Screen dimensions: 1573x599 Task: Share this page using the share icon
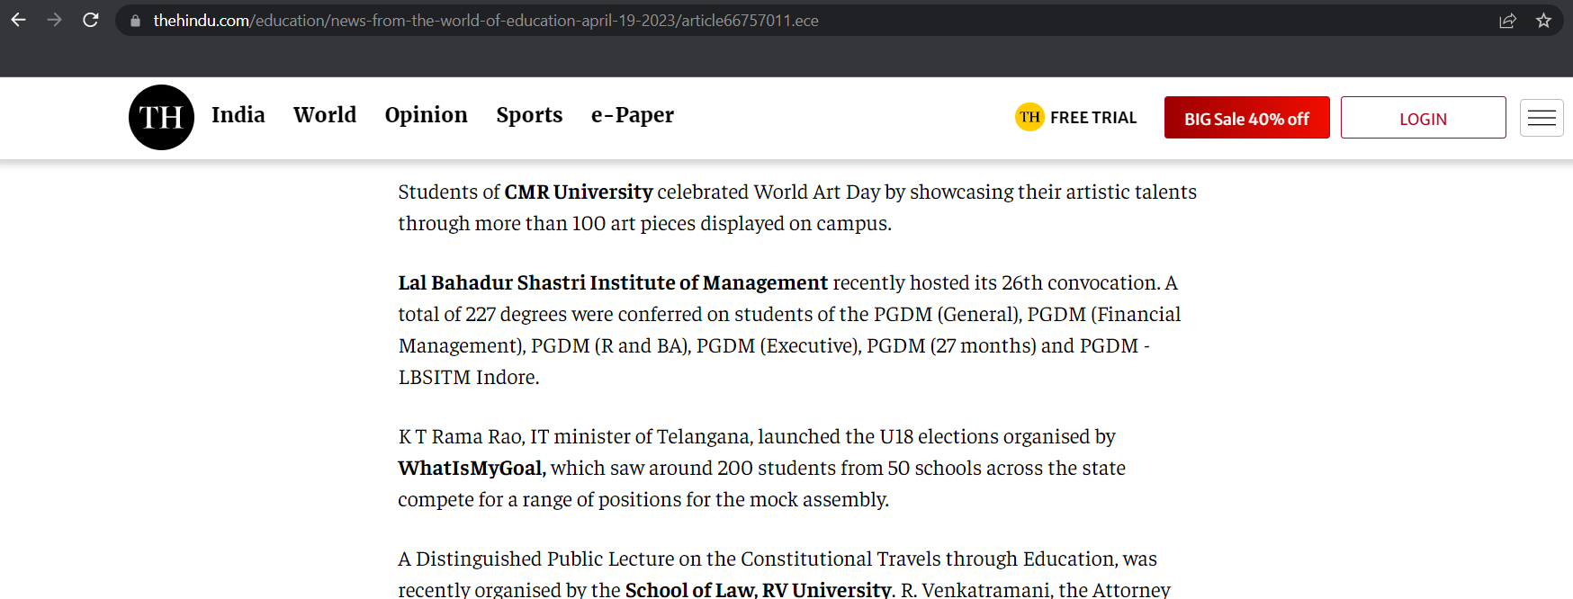[1507, 21]
